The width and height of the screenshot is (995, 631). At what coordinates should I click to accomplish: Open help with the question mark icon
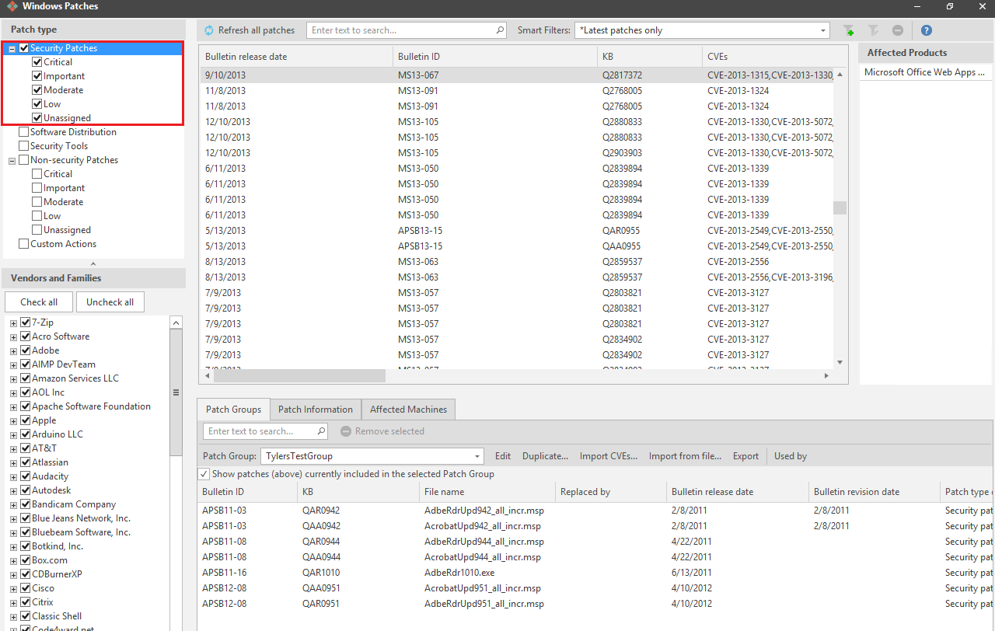coord(926,30)
